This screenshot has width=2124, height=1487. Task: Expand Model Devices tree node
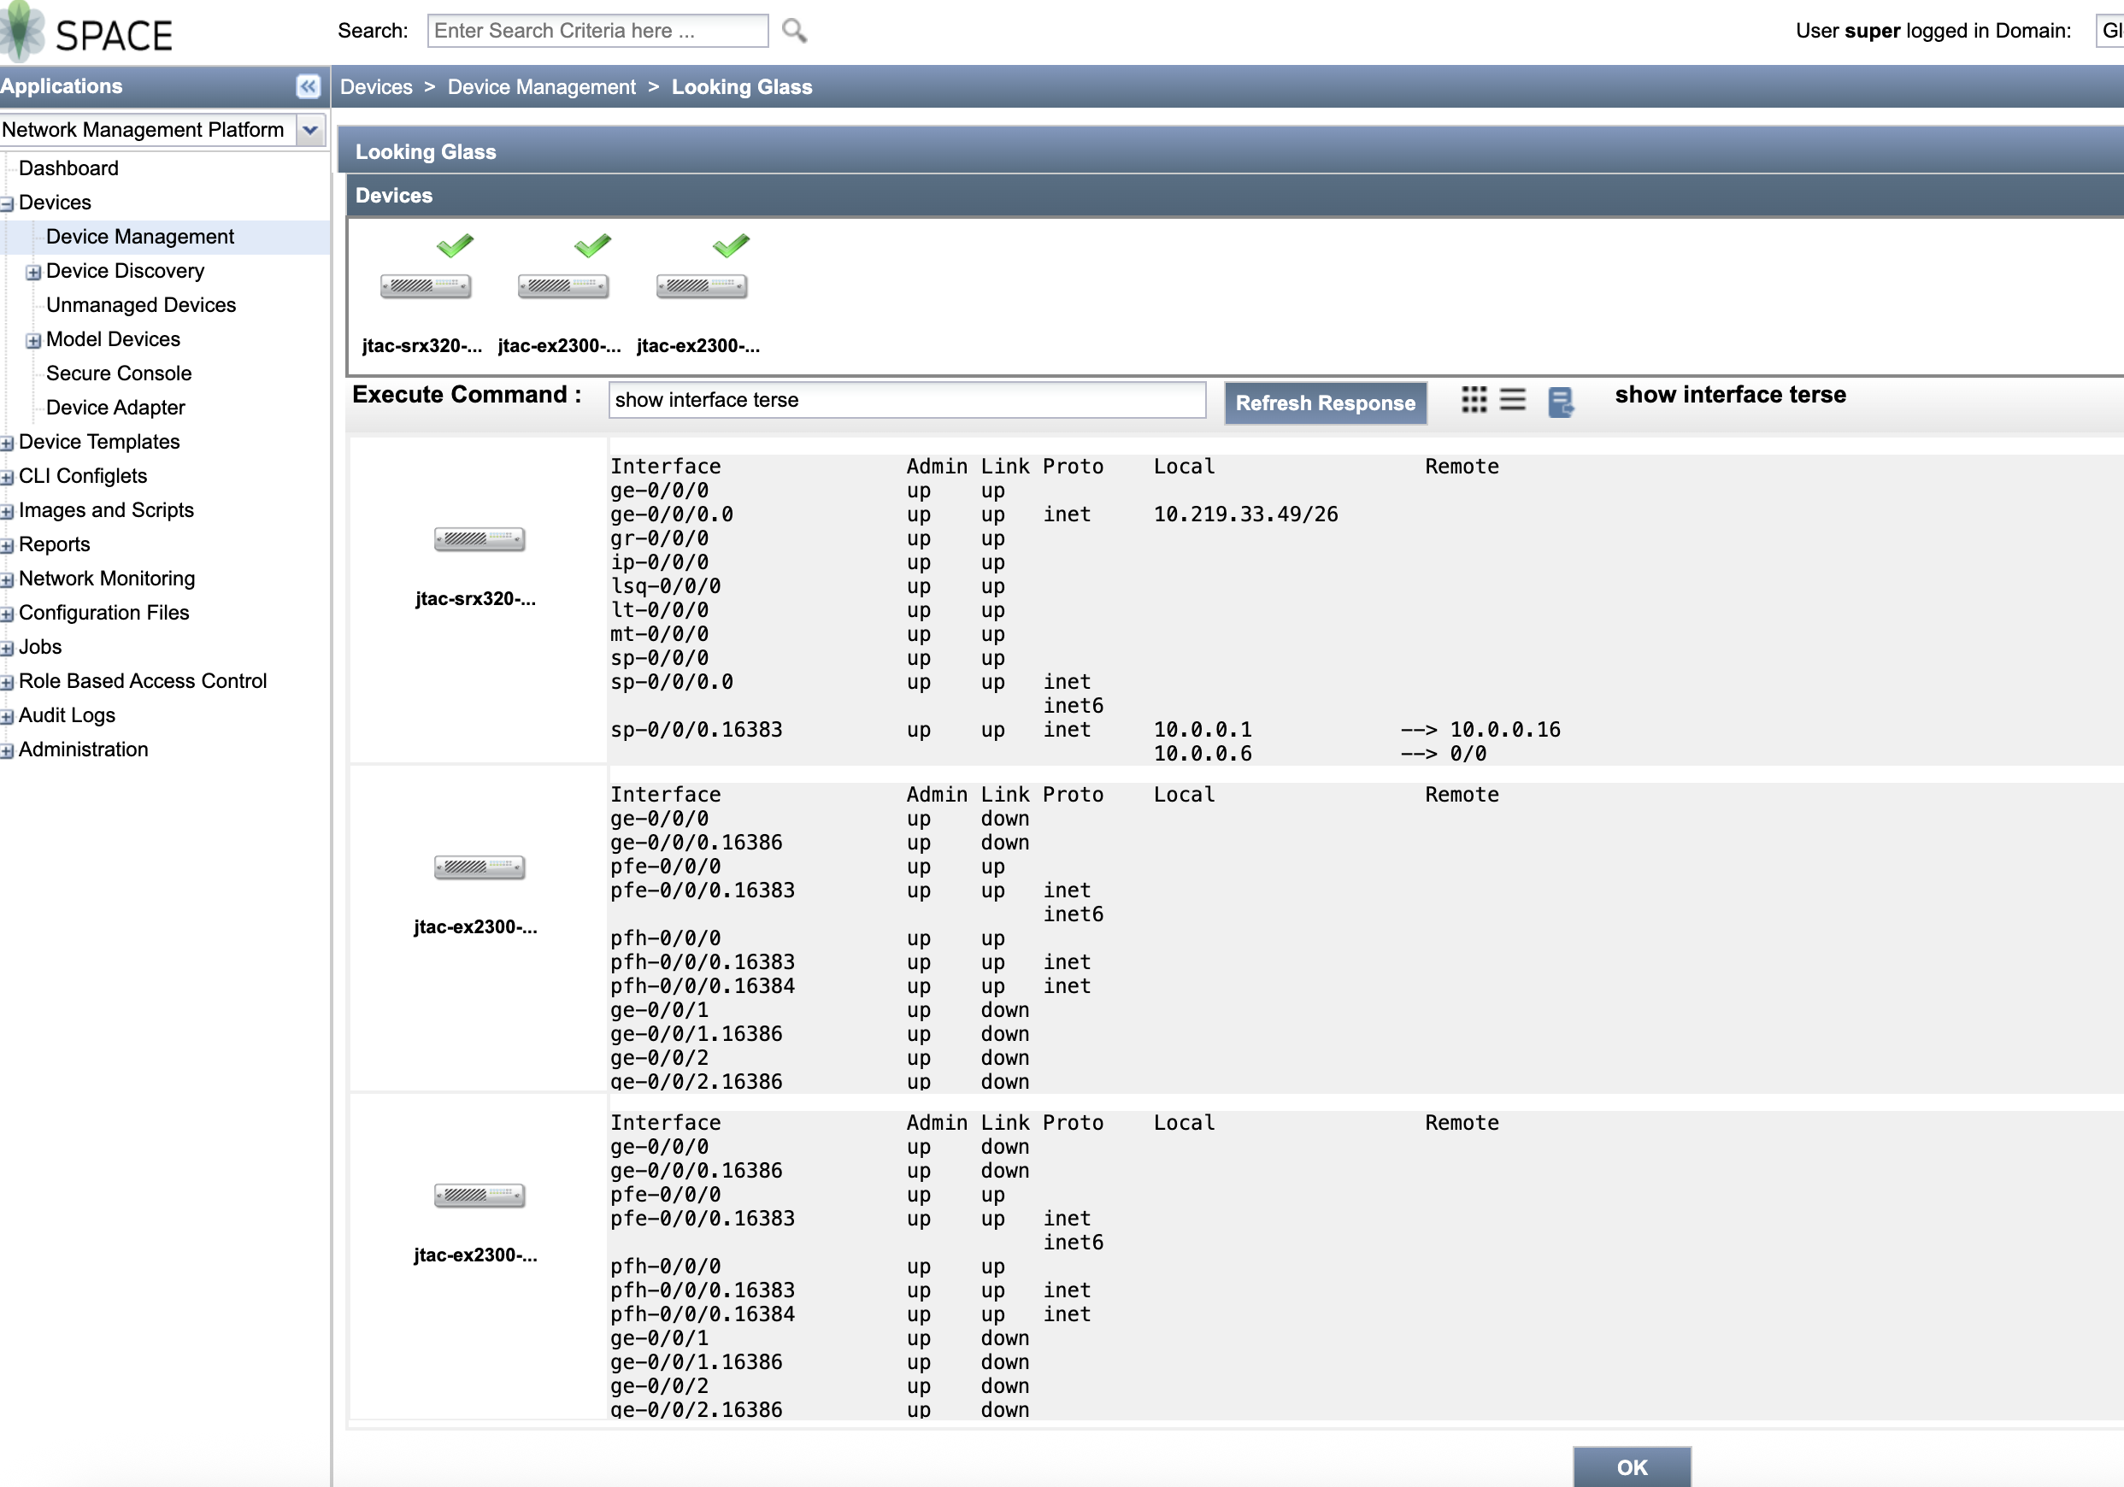[x=33, y=341]
